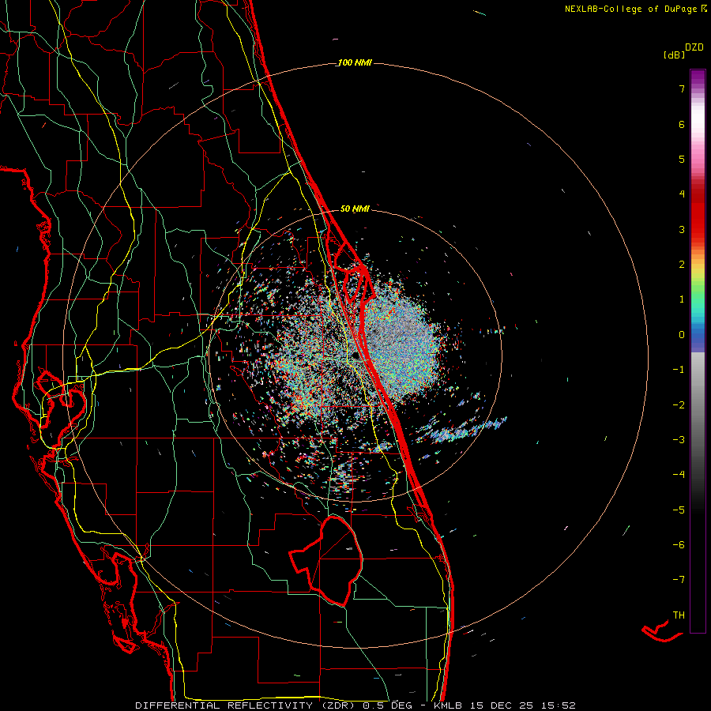The height and width of the screenshot is (711, 711).
Task: Click the -5 value on color scale
Action: [679, 510]
